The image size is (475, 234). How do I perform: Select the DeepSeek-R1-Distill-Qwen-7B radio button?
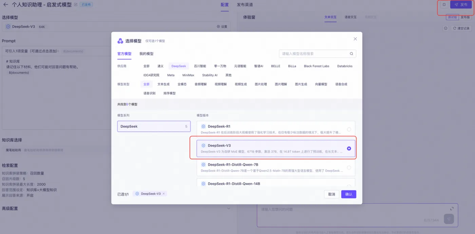349,167
